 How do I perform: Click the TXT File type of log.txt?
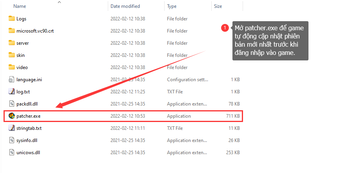tap(175, 92)
